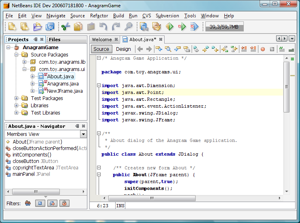Click the Open Project folder icon
The image size is (300, 223).
tap(38, 27)
